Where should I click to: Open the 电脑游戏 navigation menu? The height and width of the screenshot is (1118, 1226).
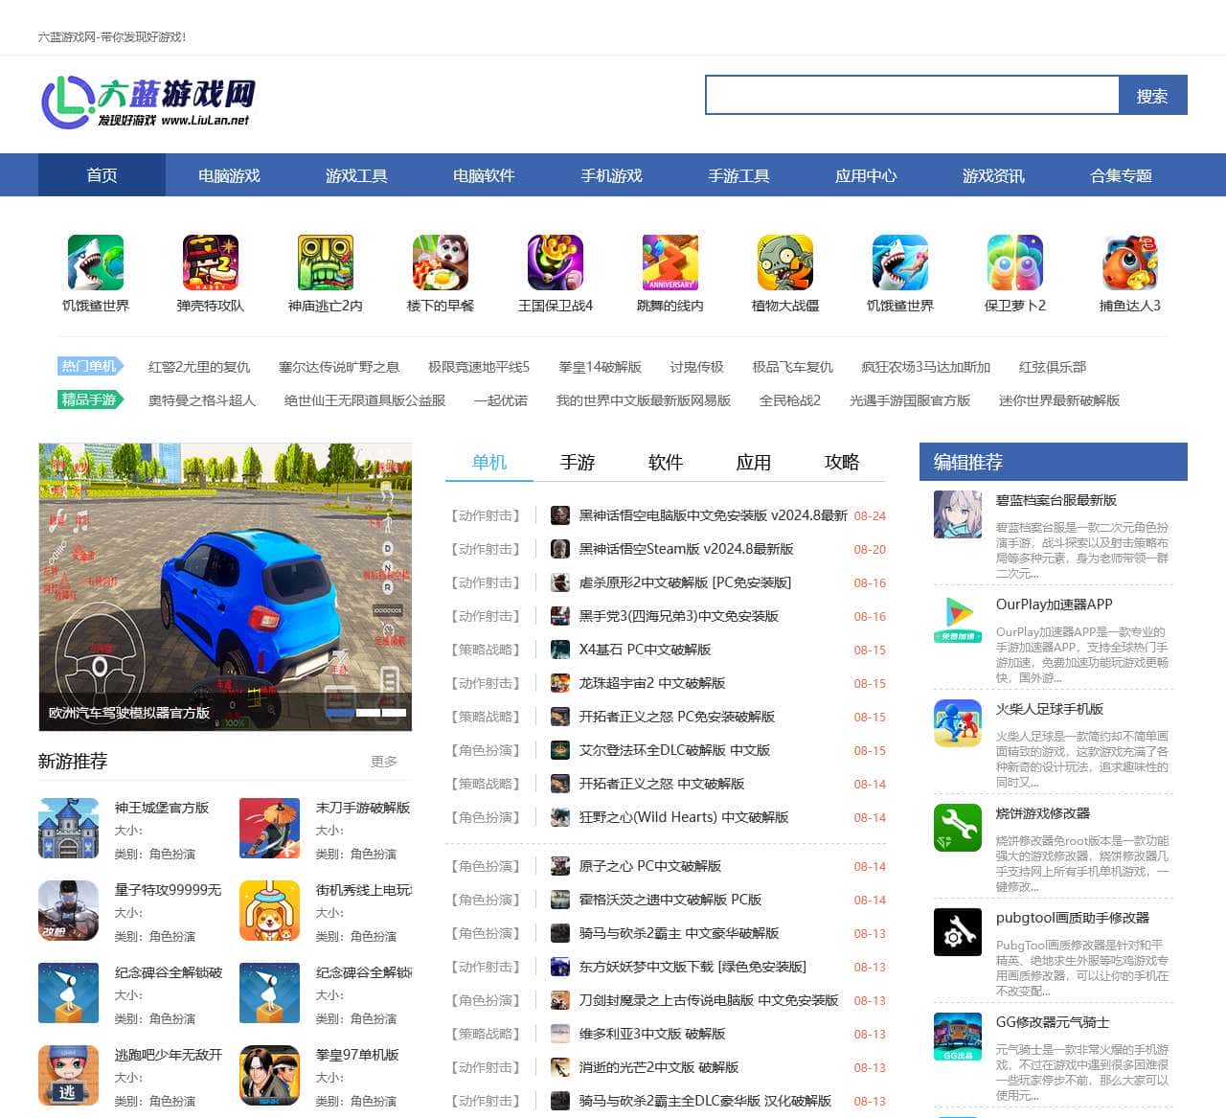click(229, 175)
